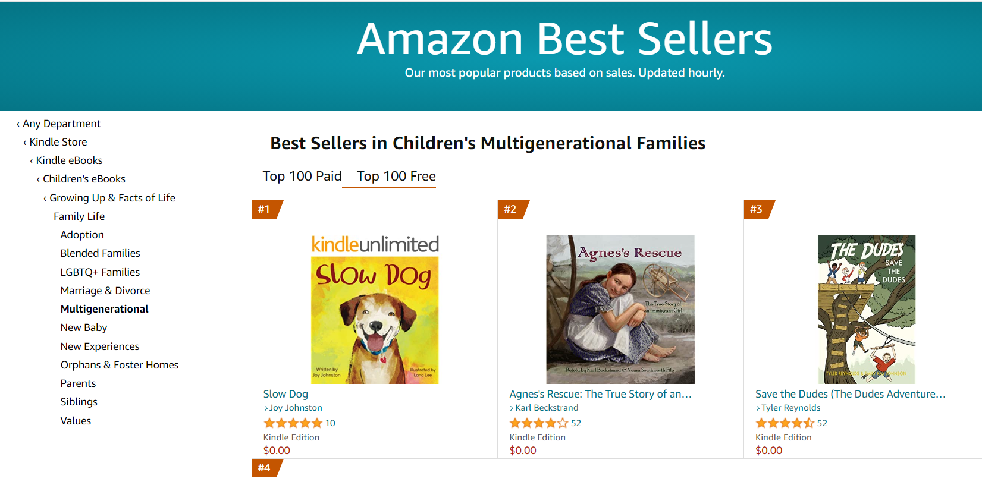Click Slow Dog star rating
Screen dimensions: 982x482
pyautogui.click(x=293, y=423)
